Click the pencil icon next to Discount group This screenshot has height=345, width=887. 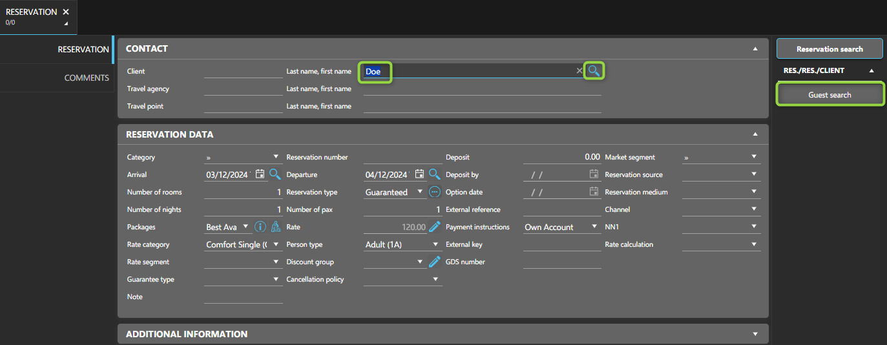434,262
